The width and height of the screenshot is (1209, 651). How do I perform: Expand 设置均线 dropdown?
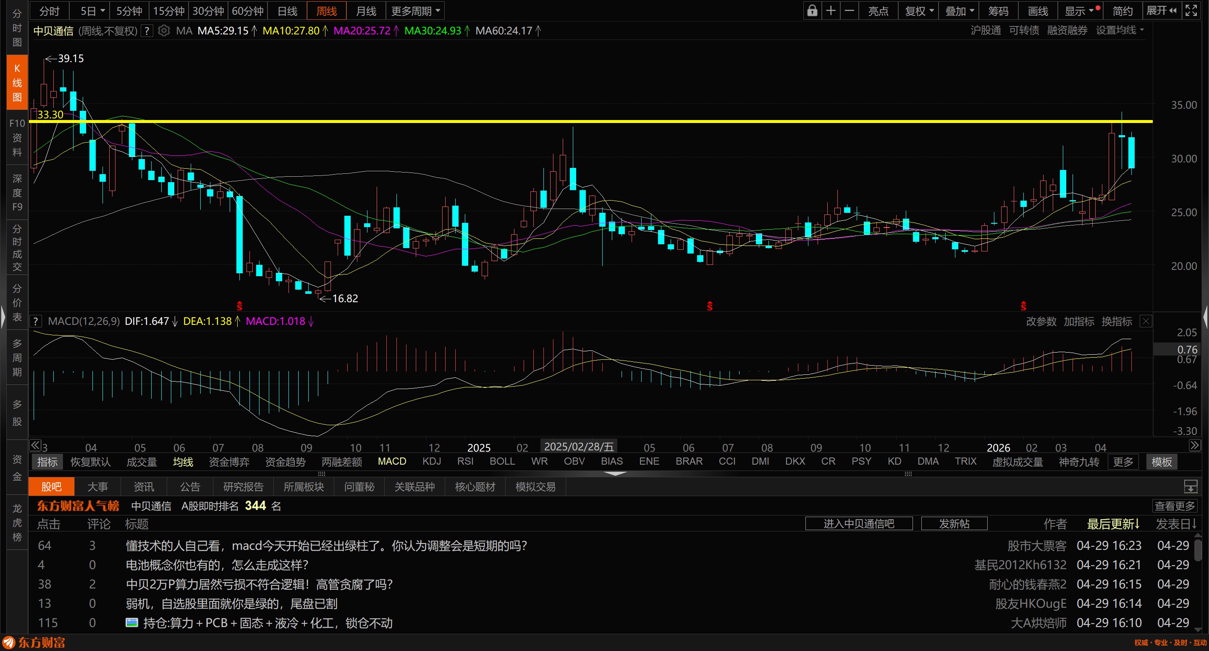[x=1120, y=31]
